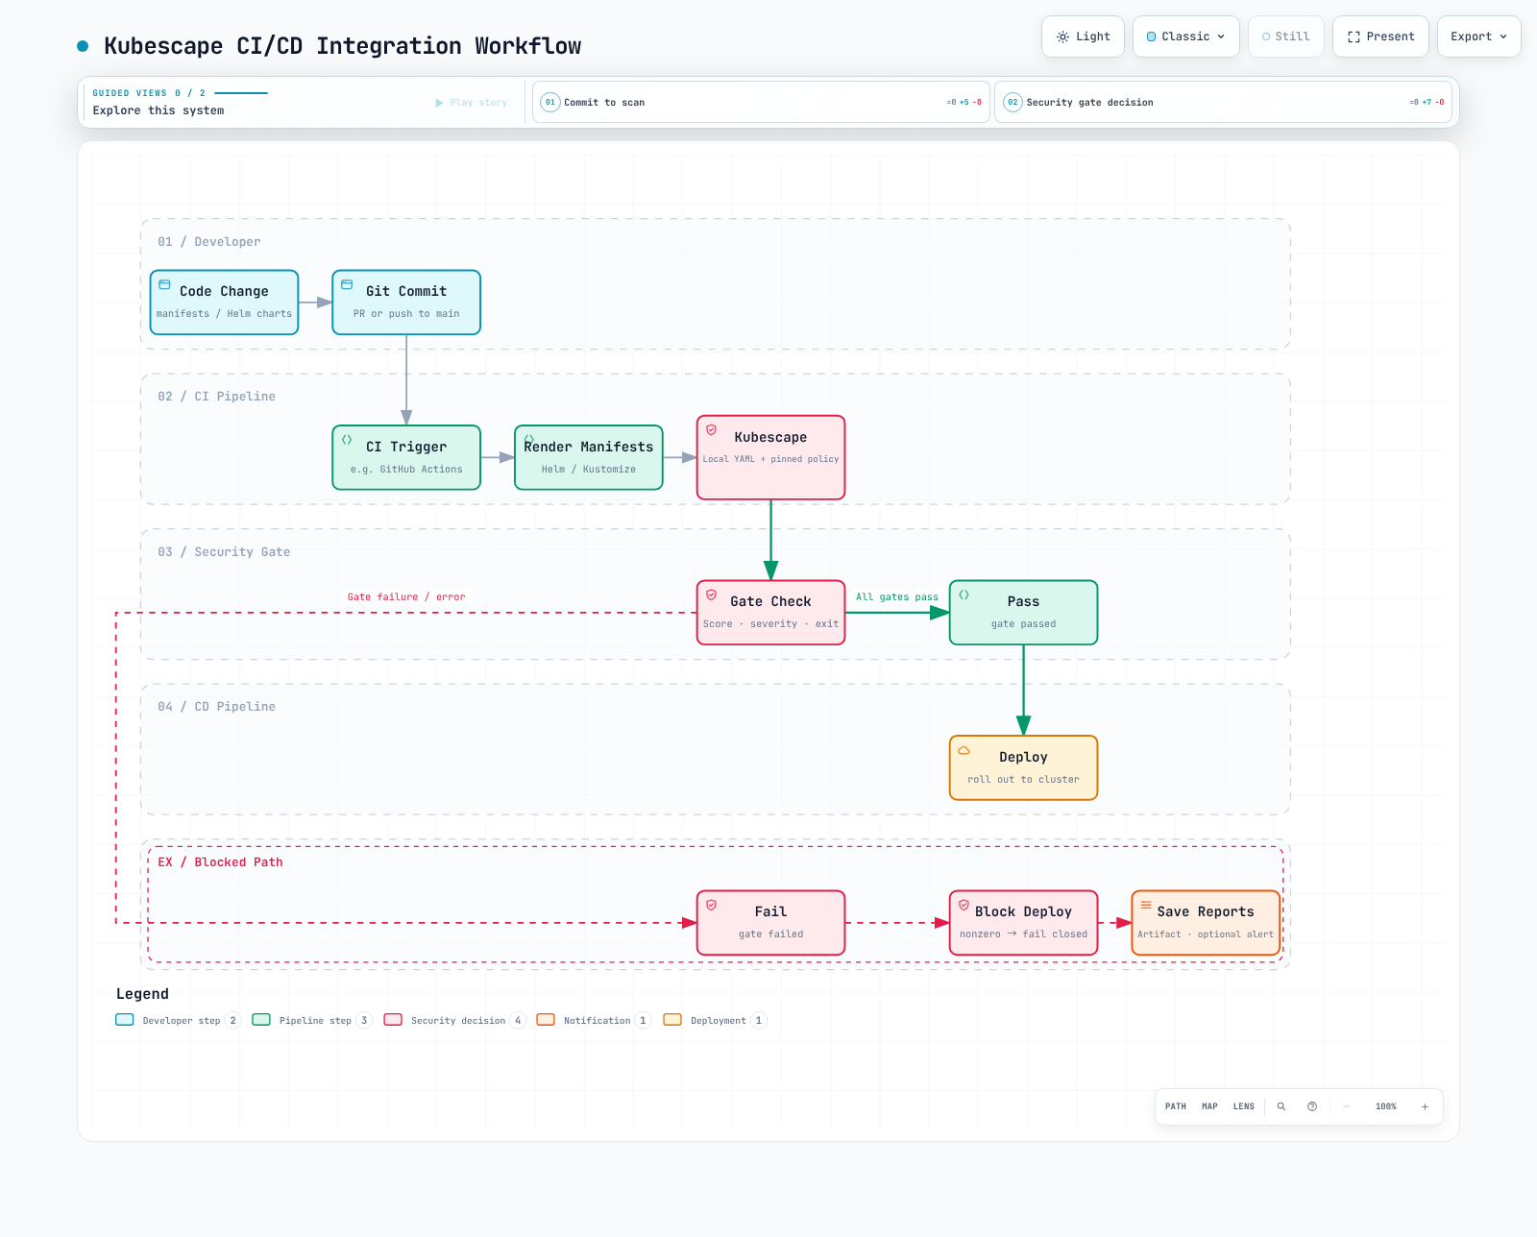Screen dimensions: 1537x1237
Task: Toggle Security decision legend filter
Action: coord(455,1020)
